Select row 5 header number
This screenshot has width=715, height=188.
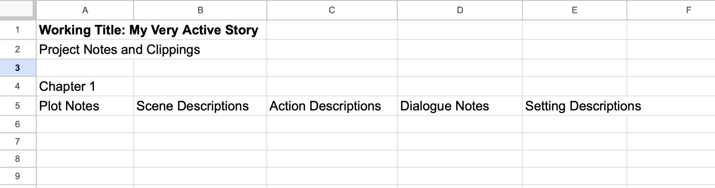pos(18,106)
